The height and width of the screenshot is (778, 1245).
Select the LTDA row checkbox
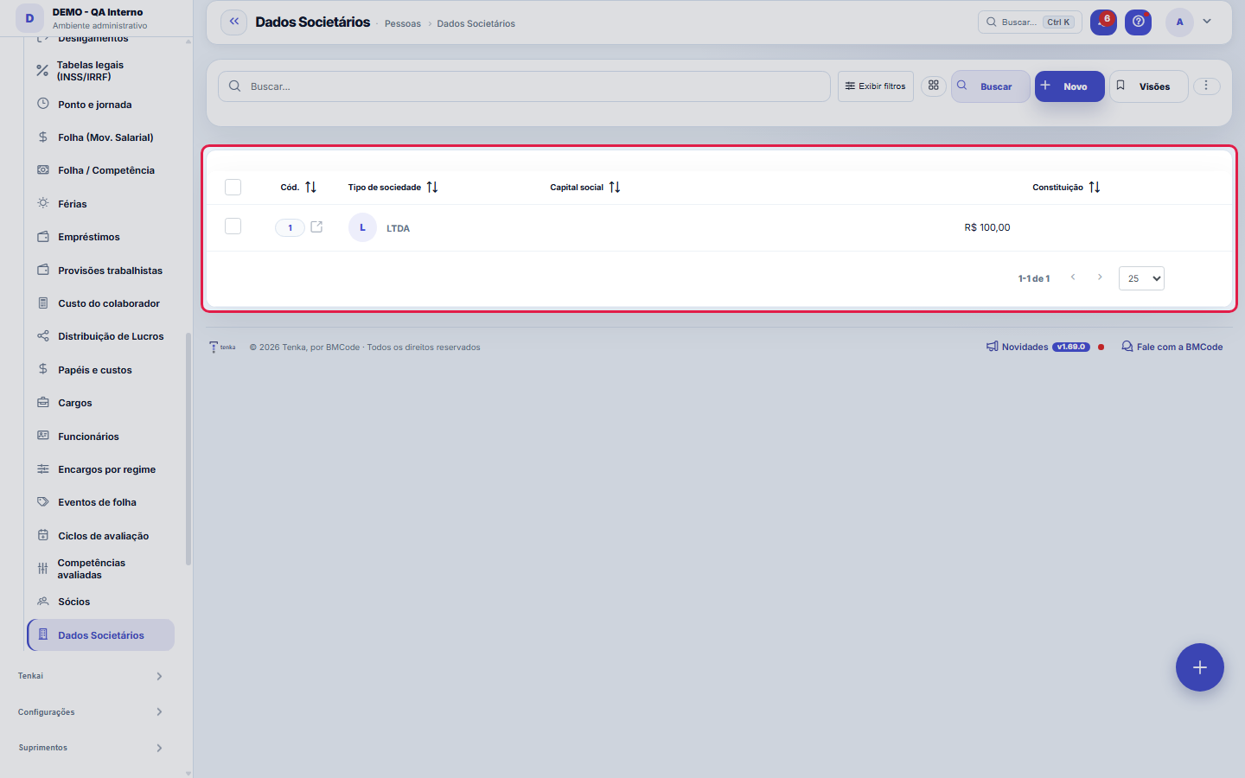233,226
